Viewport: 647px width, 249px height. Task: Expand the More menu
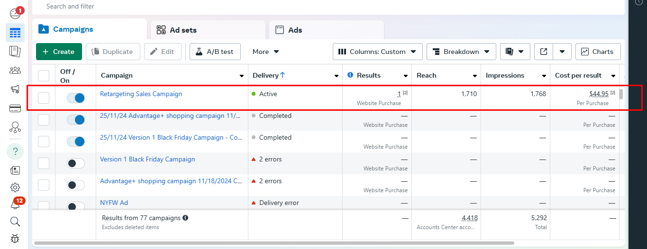coord(265,52)
